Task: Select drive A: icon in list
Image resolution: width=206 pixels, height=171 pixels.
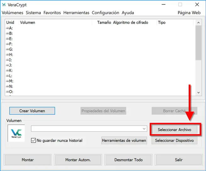Action: point(7,28)
